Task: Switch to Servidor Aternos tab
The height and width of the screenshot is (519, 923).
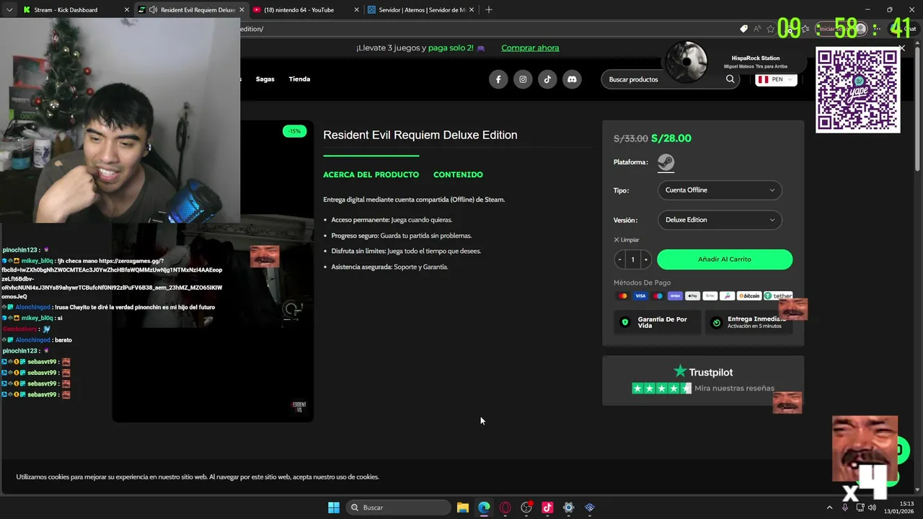Action: 420,10
